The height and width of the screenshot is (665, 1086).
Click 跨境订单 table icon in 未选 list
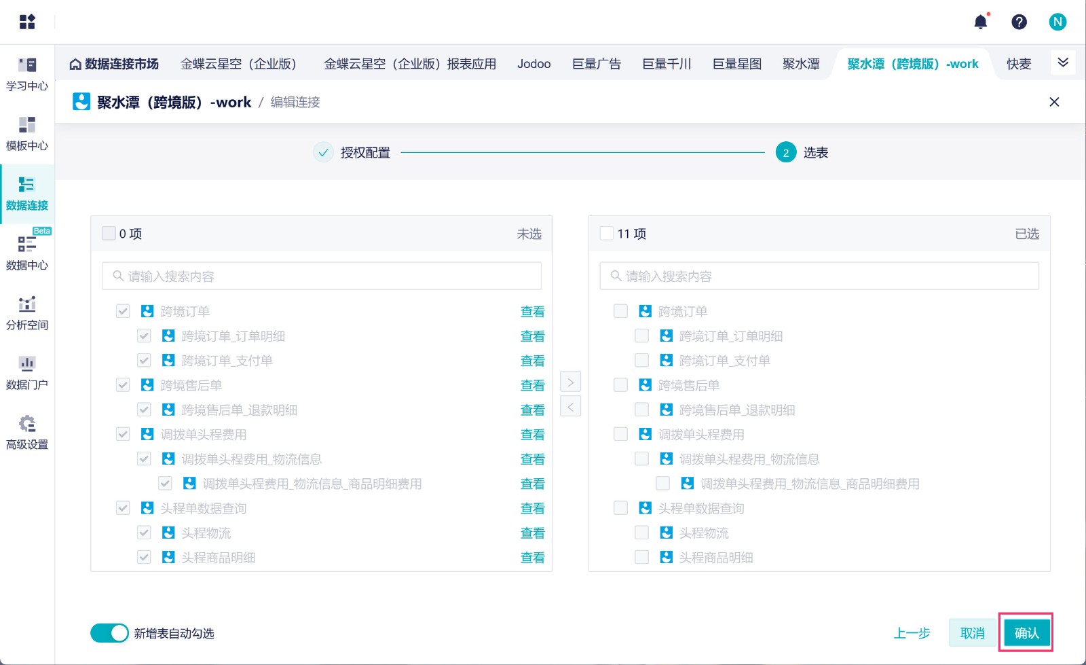(147, 311)
